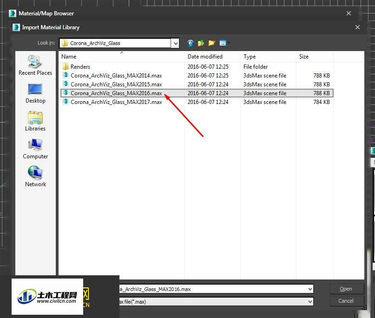Go to Desktop location
Viewport: 375px width, 318px height.
pos(35,93)
